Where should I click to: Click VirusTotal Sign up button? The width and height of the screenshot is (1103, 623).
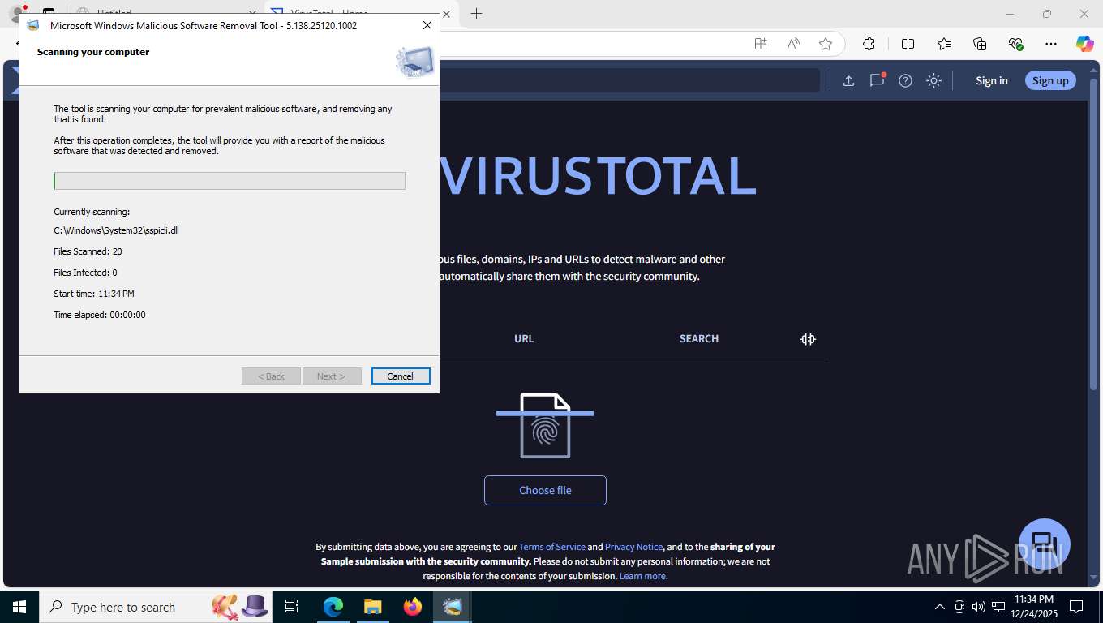[x=1050, y=80]
